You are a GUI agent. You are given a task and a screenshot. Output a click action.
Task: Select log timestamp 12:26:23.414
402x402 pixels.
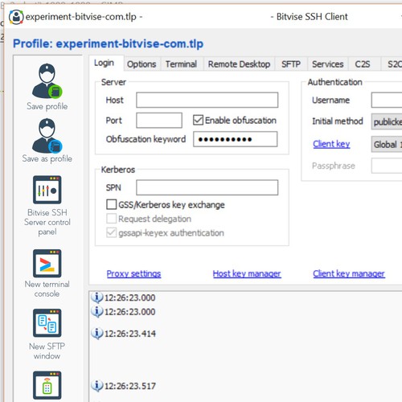coord(130,334)
